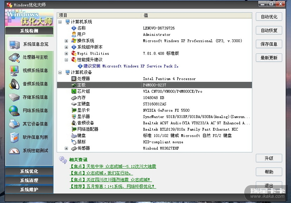The width and height of the screenshot is (291, 203).
Task: Open 视频系统信息 monitor icon
Action: 14,71
